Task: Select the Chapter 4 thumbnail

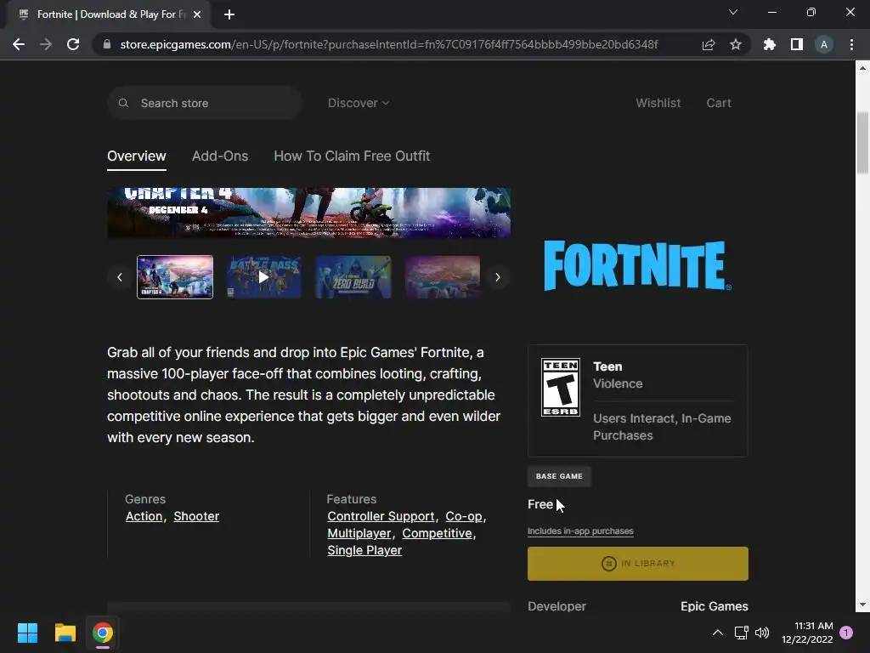Action: 175,277
